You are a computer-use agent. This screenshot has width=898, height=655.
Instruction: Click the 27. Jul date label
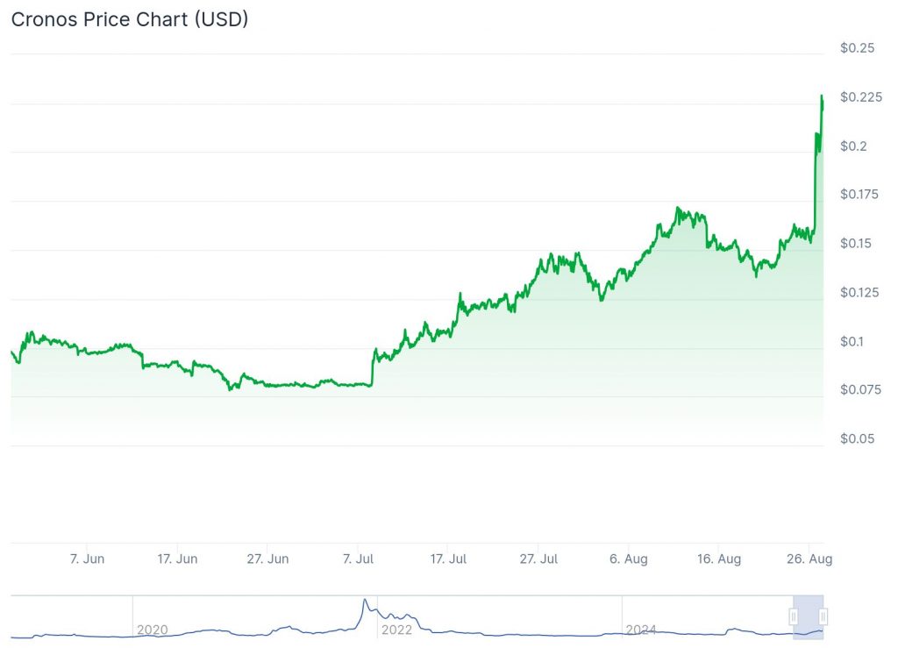tap(538, 559)
